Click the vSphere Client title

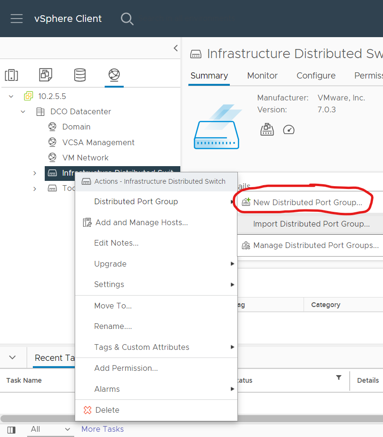click(x=68, y=19)
